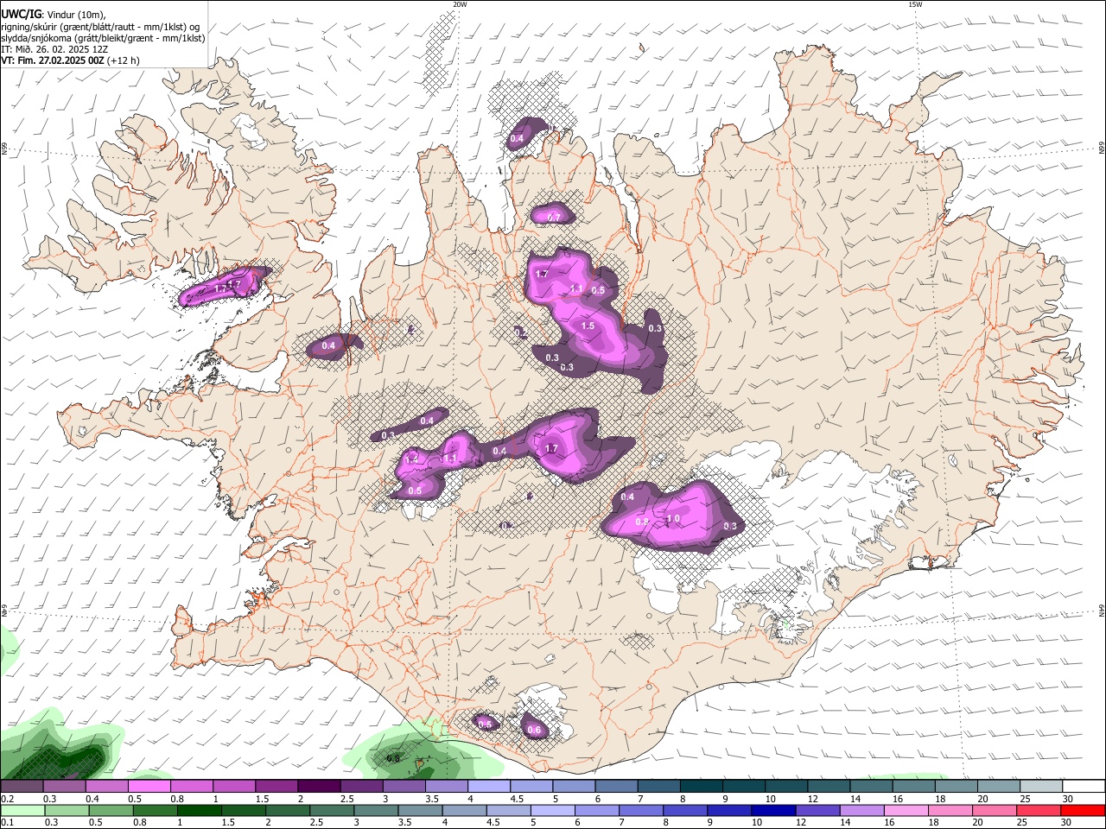This screenshot has height=829, width=1106.
Task: Click the '1.0' snowfall value on the map
Action: point(674,519)
